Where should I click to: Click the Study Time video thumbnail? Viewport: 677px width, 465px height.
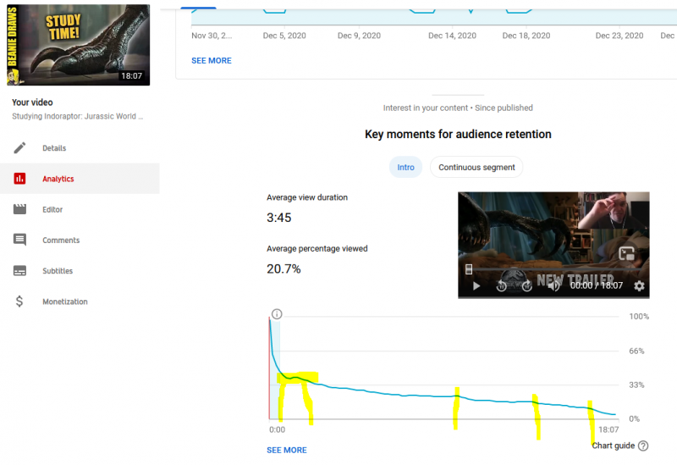click(x=78, y=45)
